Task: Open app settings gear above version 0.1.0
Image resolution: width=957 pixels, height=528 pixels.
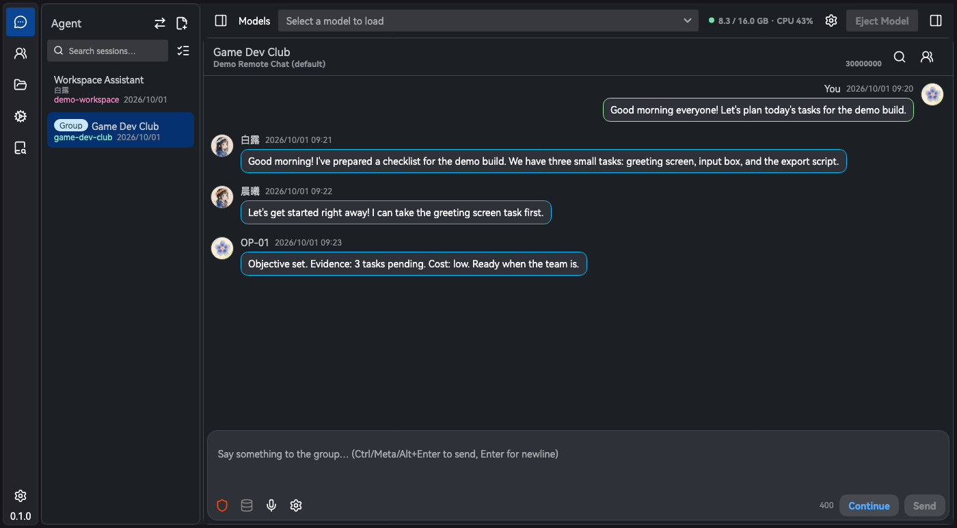Action: point(21,496)
